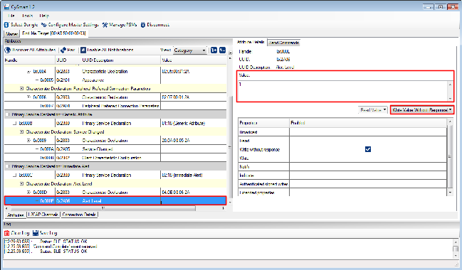Collapse the Primary Service Declaration Generic Attribute group
This screenshot has width=462, height=270.
tap(7, 114)
